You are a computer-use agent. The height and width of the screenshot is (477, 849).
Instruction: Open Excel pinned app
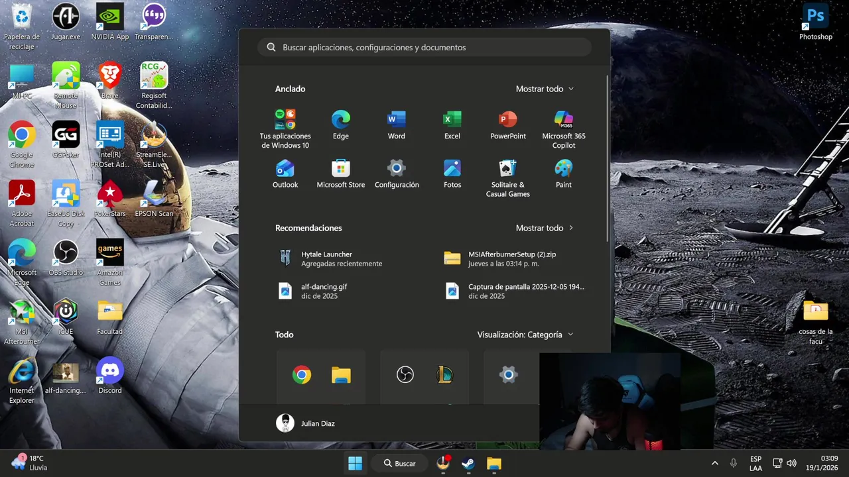point(452,125)
